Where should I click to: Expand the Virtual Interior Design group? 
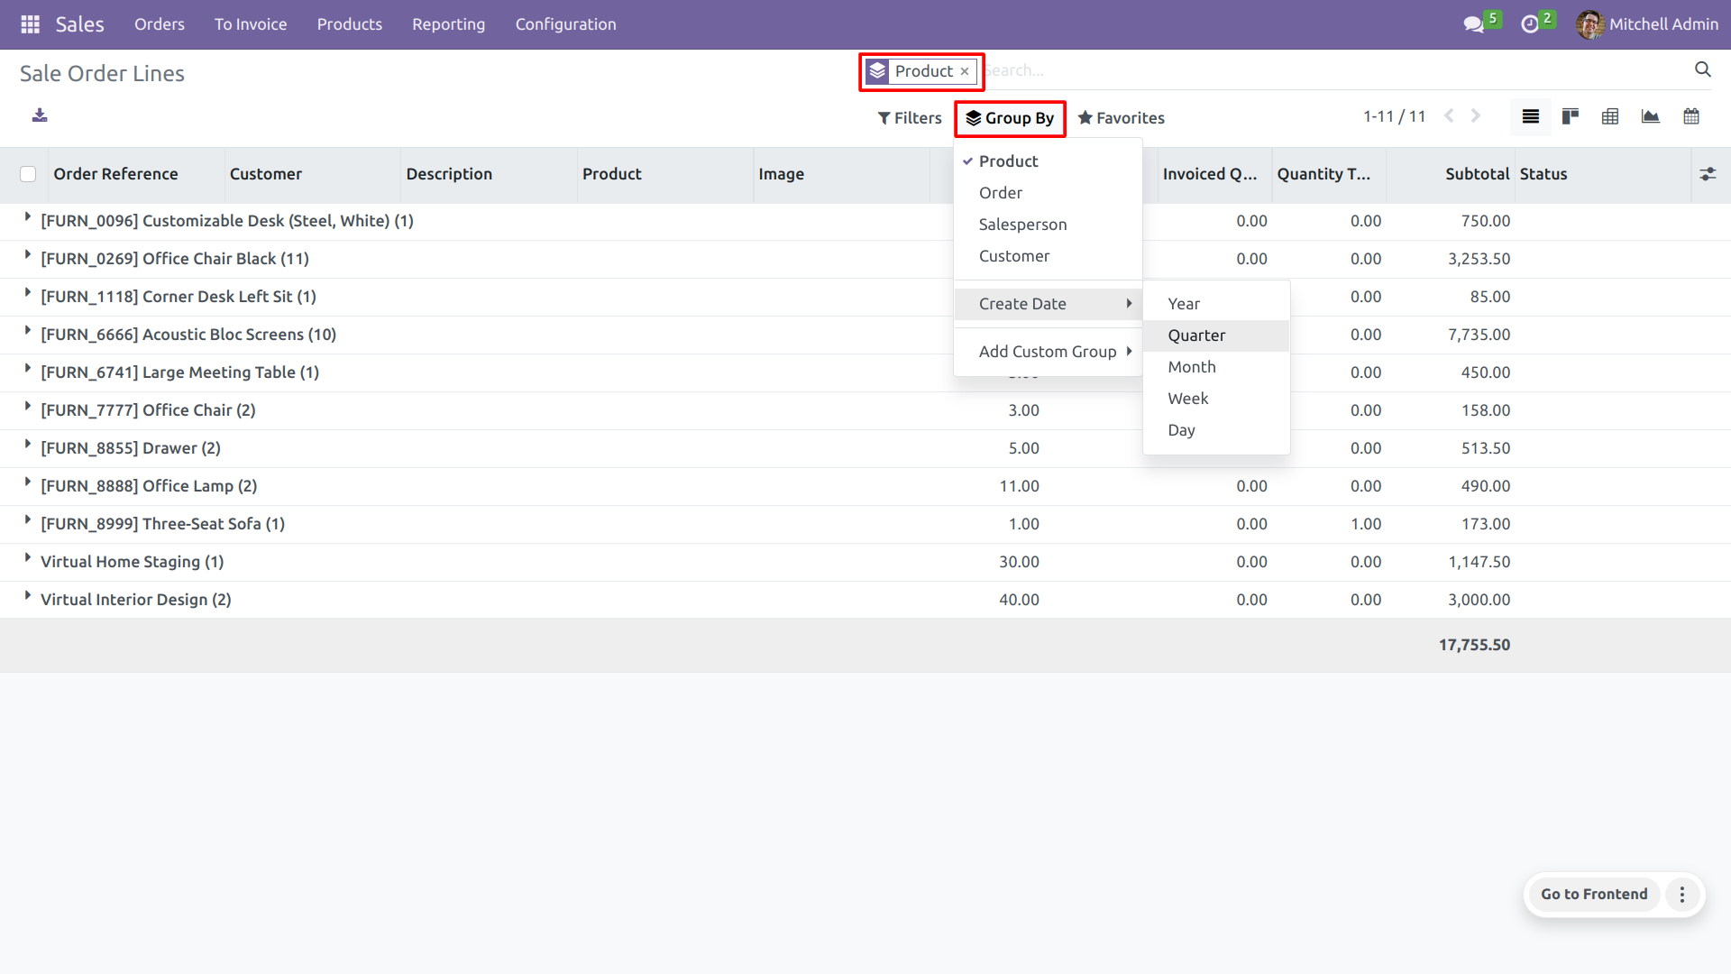click(x=135, y=600)
